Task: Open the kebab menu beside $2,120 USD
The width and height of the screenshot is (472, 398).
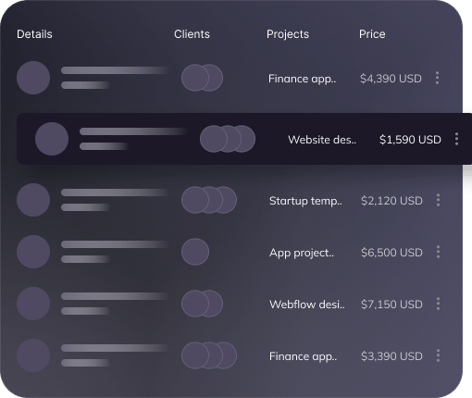Action: [438, 200]
